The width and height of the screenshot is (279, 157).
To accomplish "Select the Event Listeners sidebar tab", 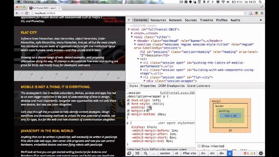I will pyautogui.click(x=198, y=86).
